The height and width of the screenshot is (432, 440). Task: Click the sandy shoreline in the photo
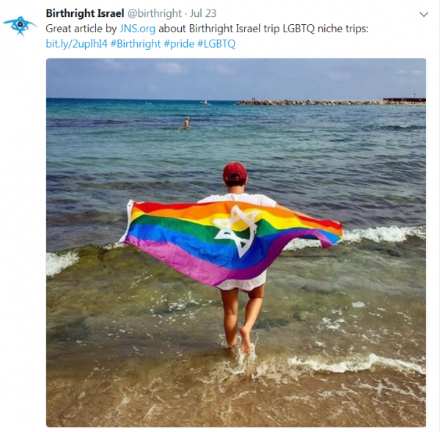[x=235, y=401]
